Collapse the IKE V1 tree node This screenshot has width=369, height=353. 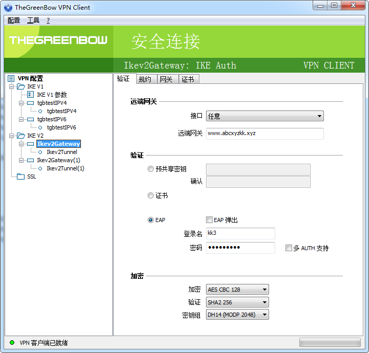[11, 86]
